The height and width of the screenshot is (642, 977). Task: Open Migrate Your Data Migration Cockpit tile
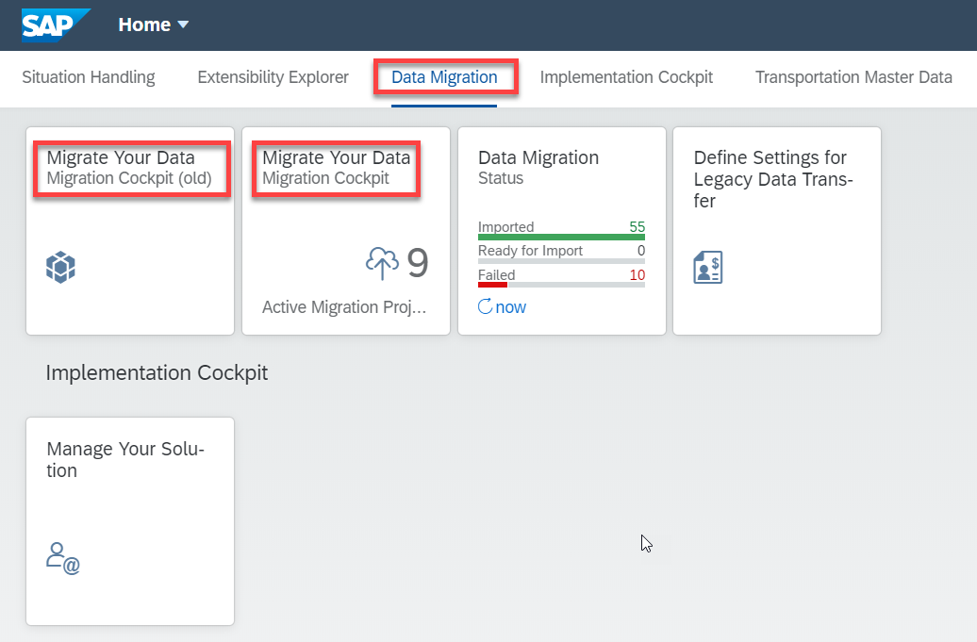(x=346, y=231)
